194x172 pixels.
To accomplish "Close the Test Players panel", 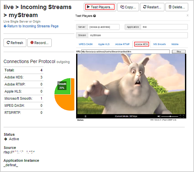I will (x=188, y=15).
